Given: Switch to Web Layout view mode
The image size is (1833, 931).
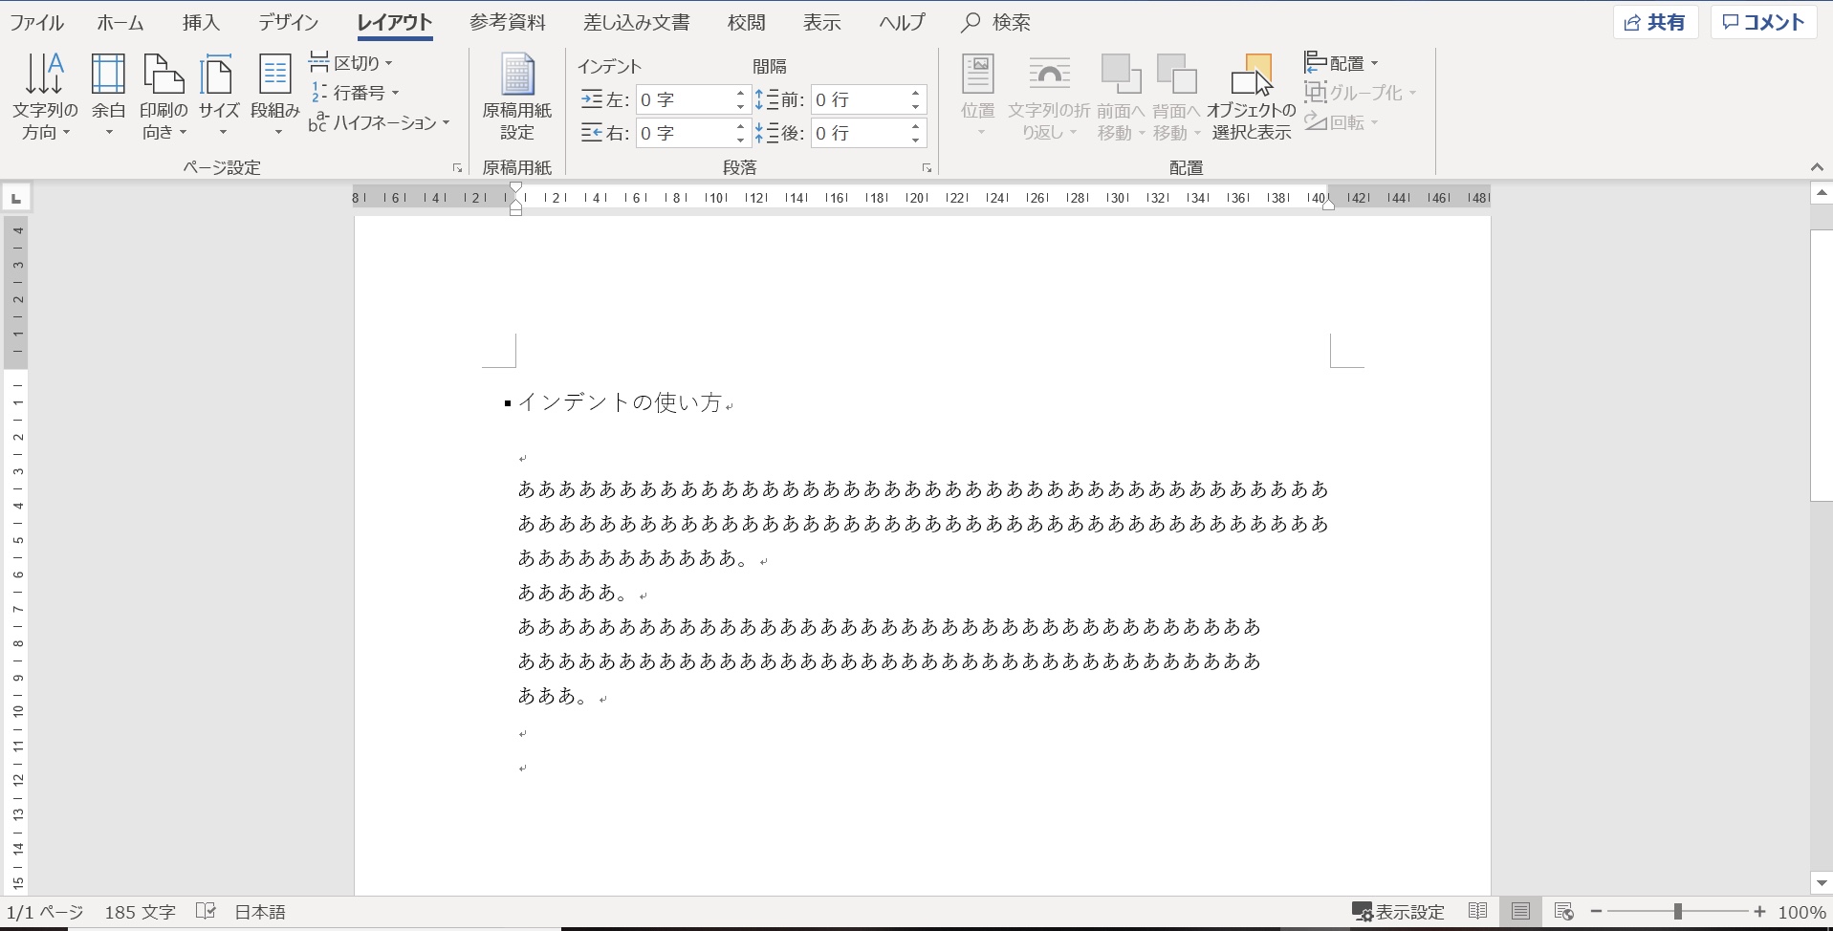Looking at the screenshot, I should (x=1562, y=912).
